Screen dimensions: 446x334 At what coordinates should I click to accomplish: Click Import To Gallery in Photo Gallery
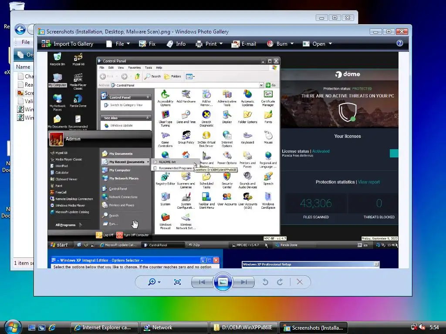click(68, 44)
